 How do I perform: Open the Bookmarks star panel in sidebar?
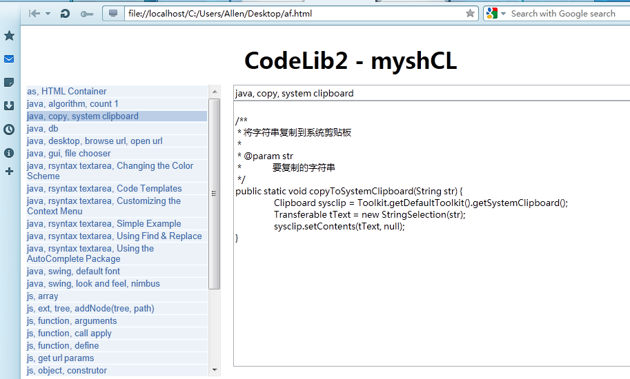coord(9,36)
